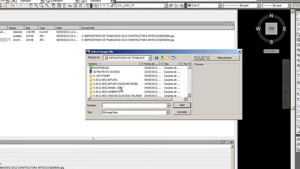Image resolution: width=300 pixels, height=169 pixels.
Task: Sort file list by Nombre column header
Action: coord(113,64)
